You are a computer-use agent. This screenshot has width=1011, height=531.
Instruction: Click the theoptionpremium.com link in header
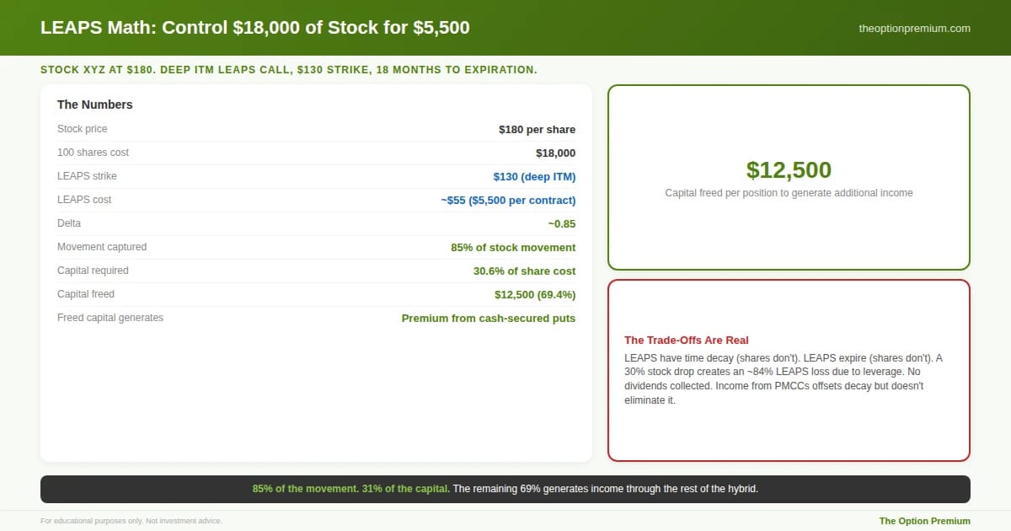pos(914,28)
